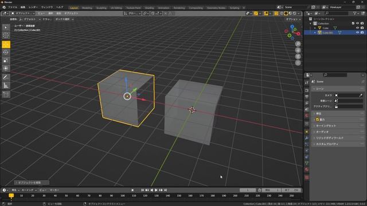Toggle the gravity checkbox in Scene properties
Screen dimensions: 367x206
click(318, 120)
